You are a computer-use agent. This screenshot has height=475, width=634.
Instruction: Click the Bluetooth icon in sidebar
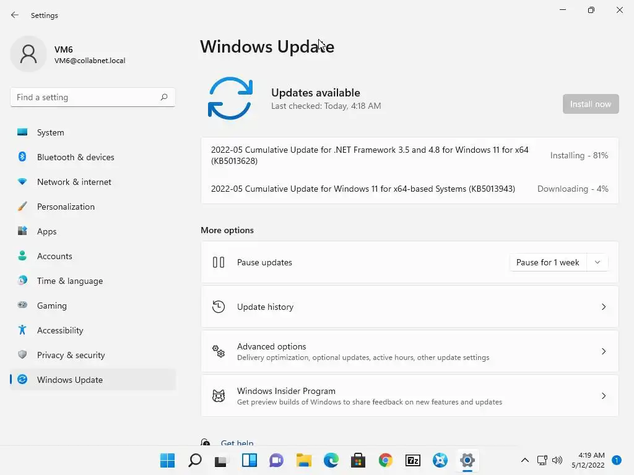point(22,156)
